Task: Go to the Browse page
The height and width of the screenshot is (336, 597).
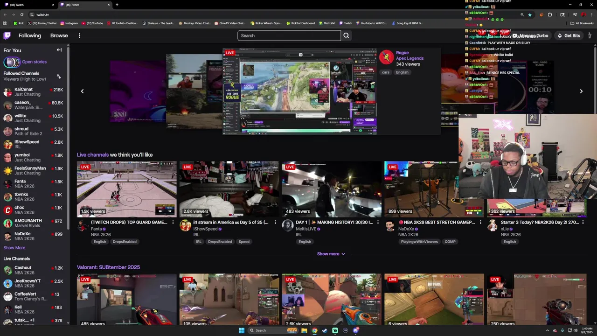Action: click(59, 35)
